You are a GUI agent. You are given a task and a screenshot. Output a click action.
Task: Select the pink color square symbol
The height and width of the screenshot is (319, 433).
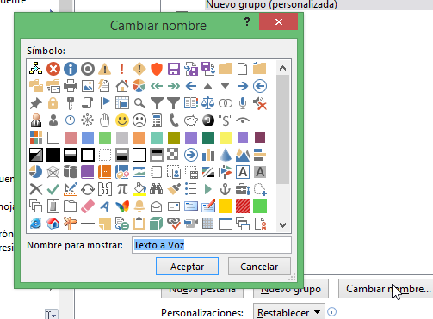[71, 138]
